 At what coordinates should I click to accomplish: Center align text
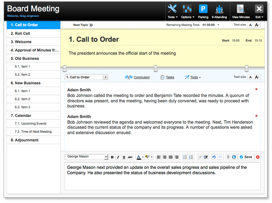[x=165, y=157]
